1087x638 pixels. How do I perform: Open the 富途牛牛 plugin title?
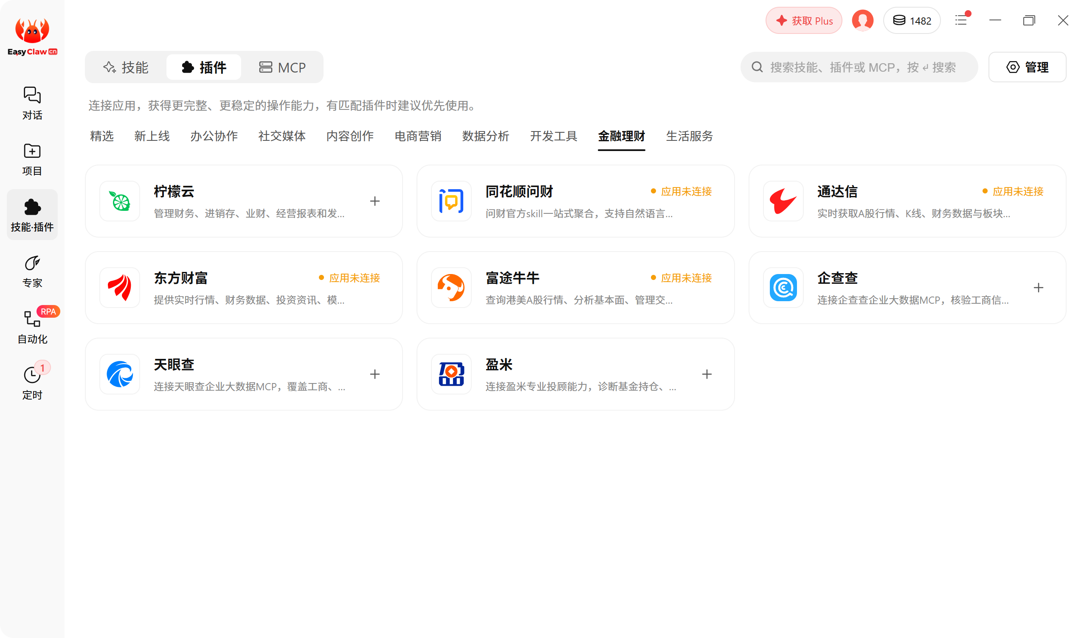click(x=513, y=278)
